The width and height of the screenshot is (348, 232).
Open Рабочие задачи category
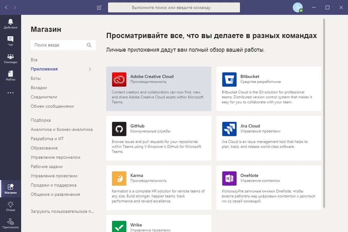point(47,166)
